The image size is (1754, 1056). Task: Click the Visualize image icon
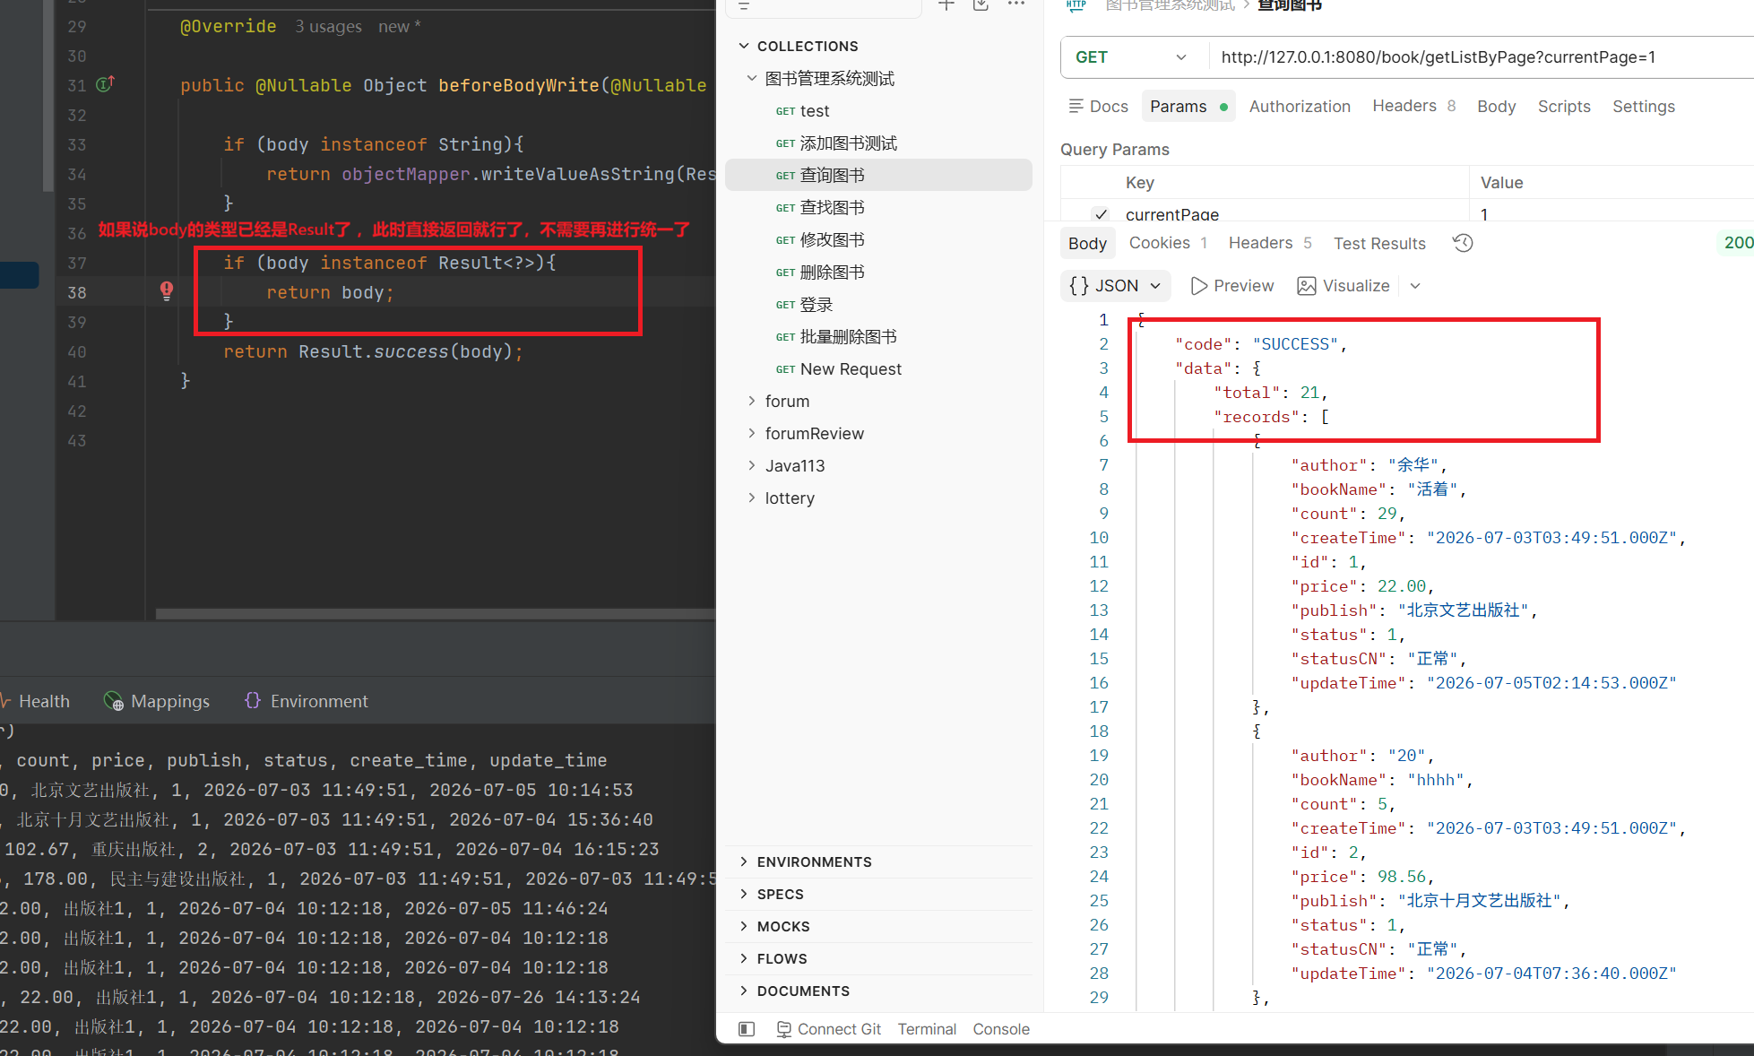[x=1307, y=286]
